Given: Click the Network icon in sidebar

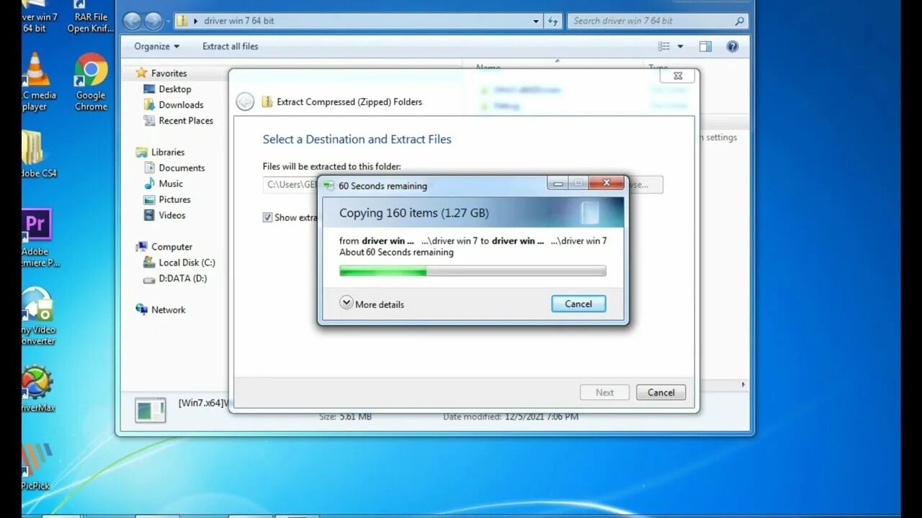Looking at the screenshot, I should tap(141, 309).
